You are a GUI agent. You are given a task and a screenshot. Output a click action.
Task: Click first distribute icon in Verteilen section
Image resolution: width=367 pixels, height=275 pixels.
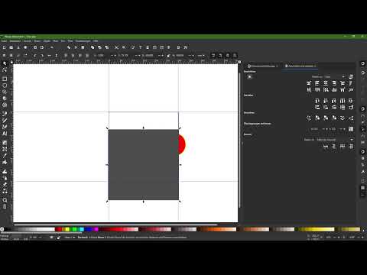(317, 101)
